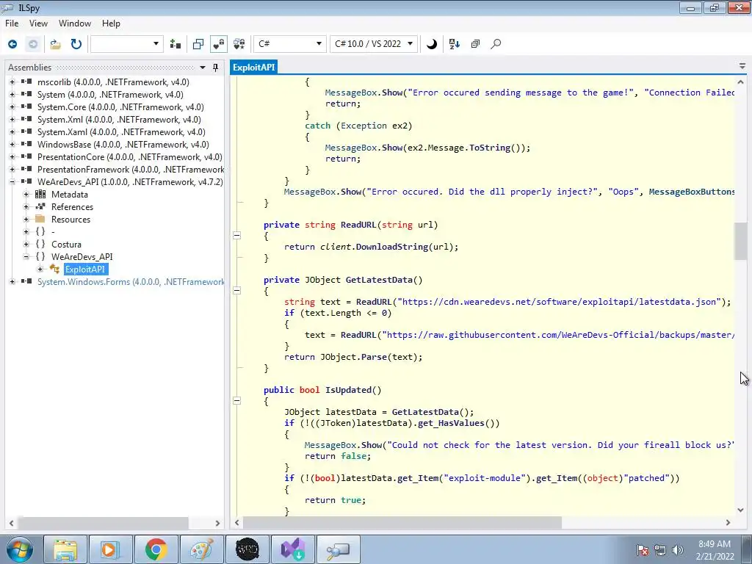Open the assembly list dropdown
Screen dimensions: 752x564
click(126, 44)
